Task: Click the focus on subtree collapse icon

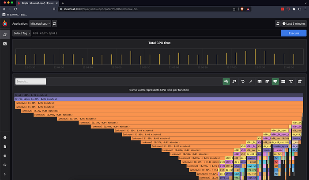Action: [x=251, y=81]
